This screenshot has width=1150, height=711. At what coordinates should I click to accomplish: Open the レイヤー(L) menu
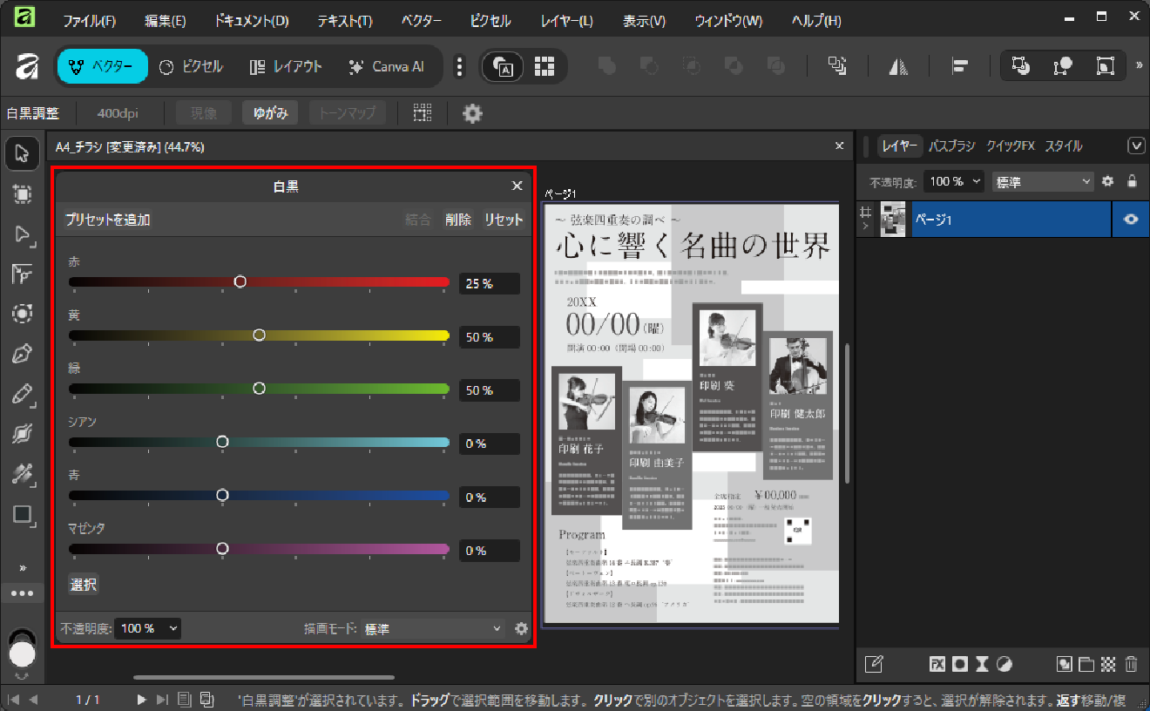[566, 20]
